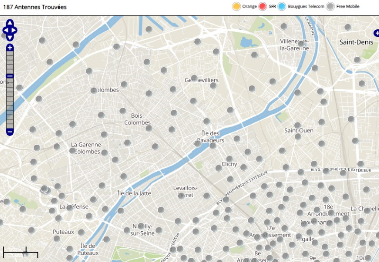Click the antenna marker next to Bois-Colombes
The width and height of the screenshot is (379, 262).
(123, 111)
